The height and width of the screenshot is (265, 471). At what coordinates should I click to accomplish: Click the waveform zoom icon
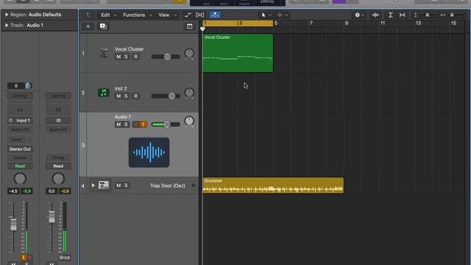coord(375,15)
